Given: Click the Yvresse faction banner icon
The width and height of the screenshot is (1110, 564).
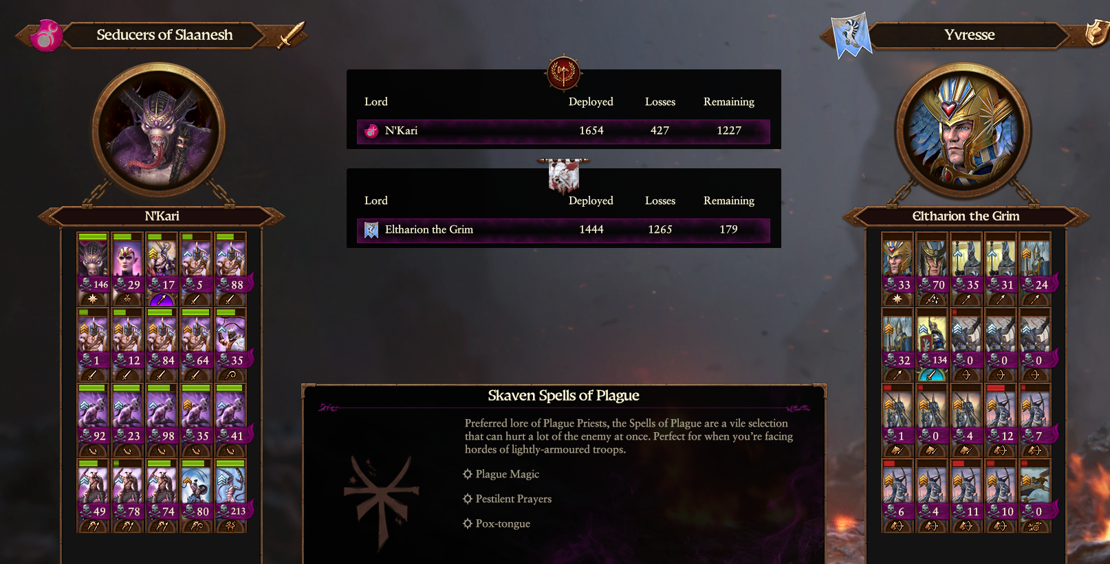Looking at the screenshot, I should (851, 35).
